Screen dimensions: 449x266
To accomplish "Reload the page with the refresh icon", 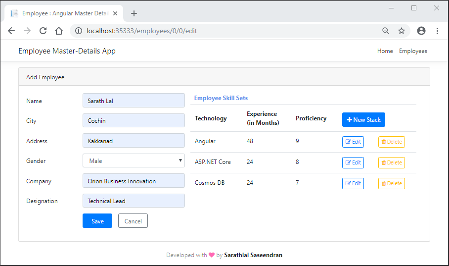I will pyautogui.click(x=43, y=31).
